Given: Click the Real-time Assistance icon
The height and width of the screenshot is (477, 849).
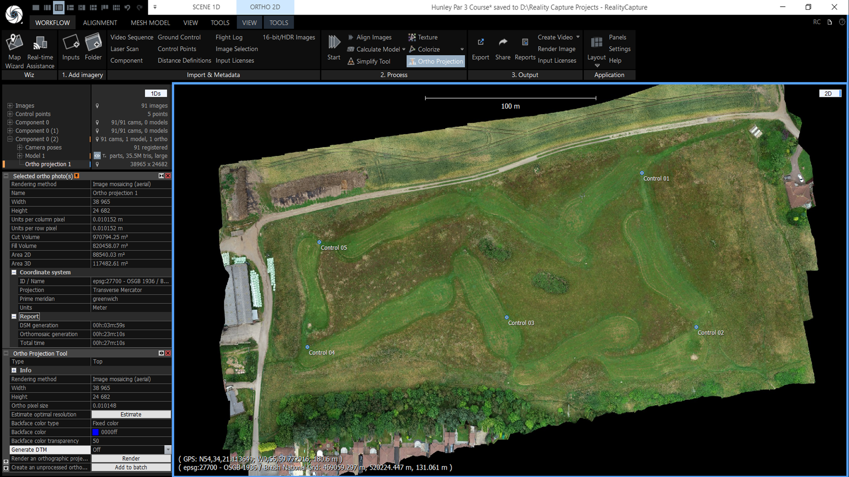Looking at the screenshot, I should tap(40, 43).
